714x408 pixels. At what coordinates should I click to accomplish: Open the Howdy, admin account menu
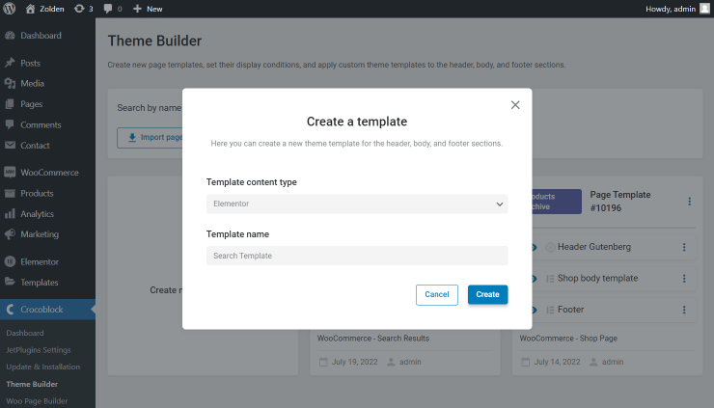677,9
